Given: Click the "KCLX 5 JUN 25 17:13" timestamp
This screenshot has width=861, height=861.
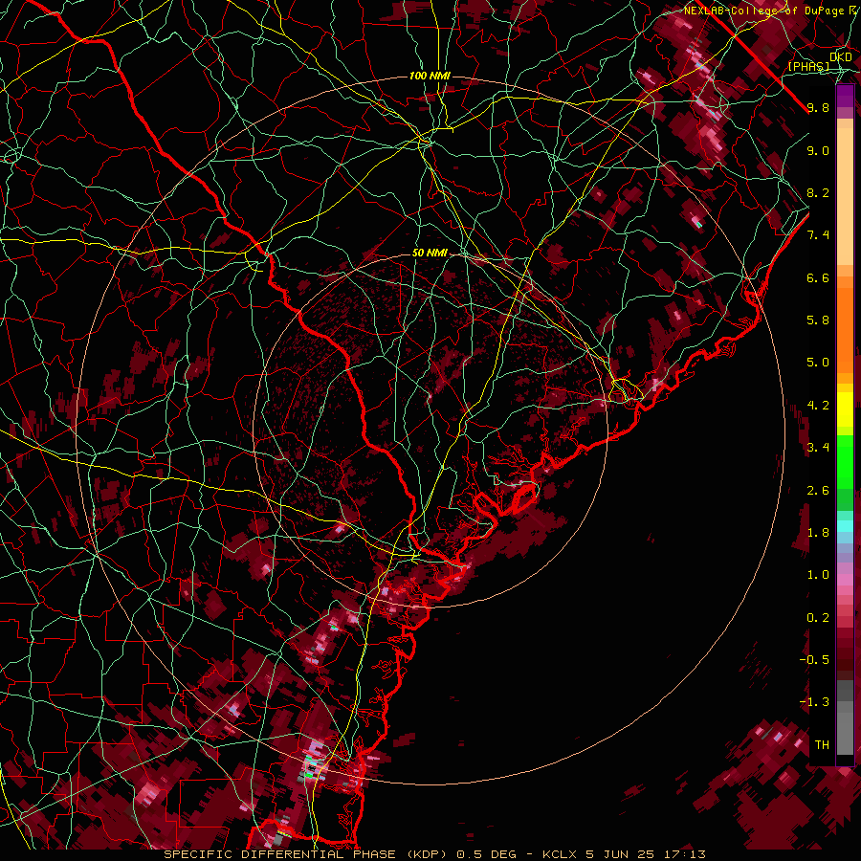Looking at the screenshot, I should click(x=624, y=854).
